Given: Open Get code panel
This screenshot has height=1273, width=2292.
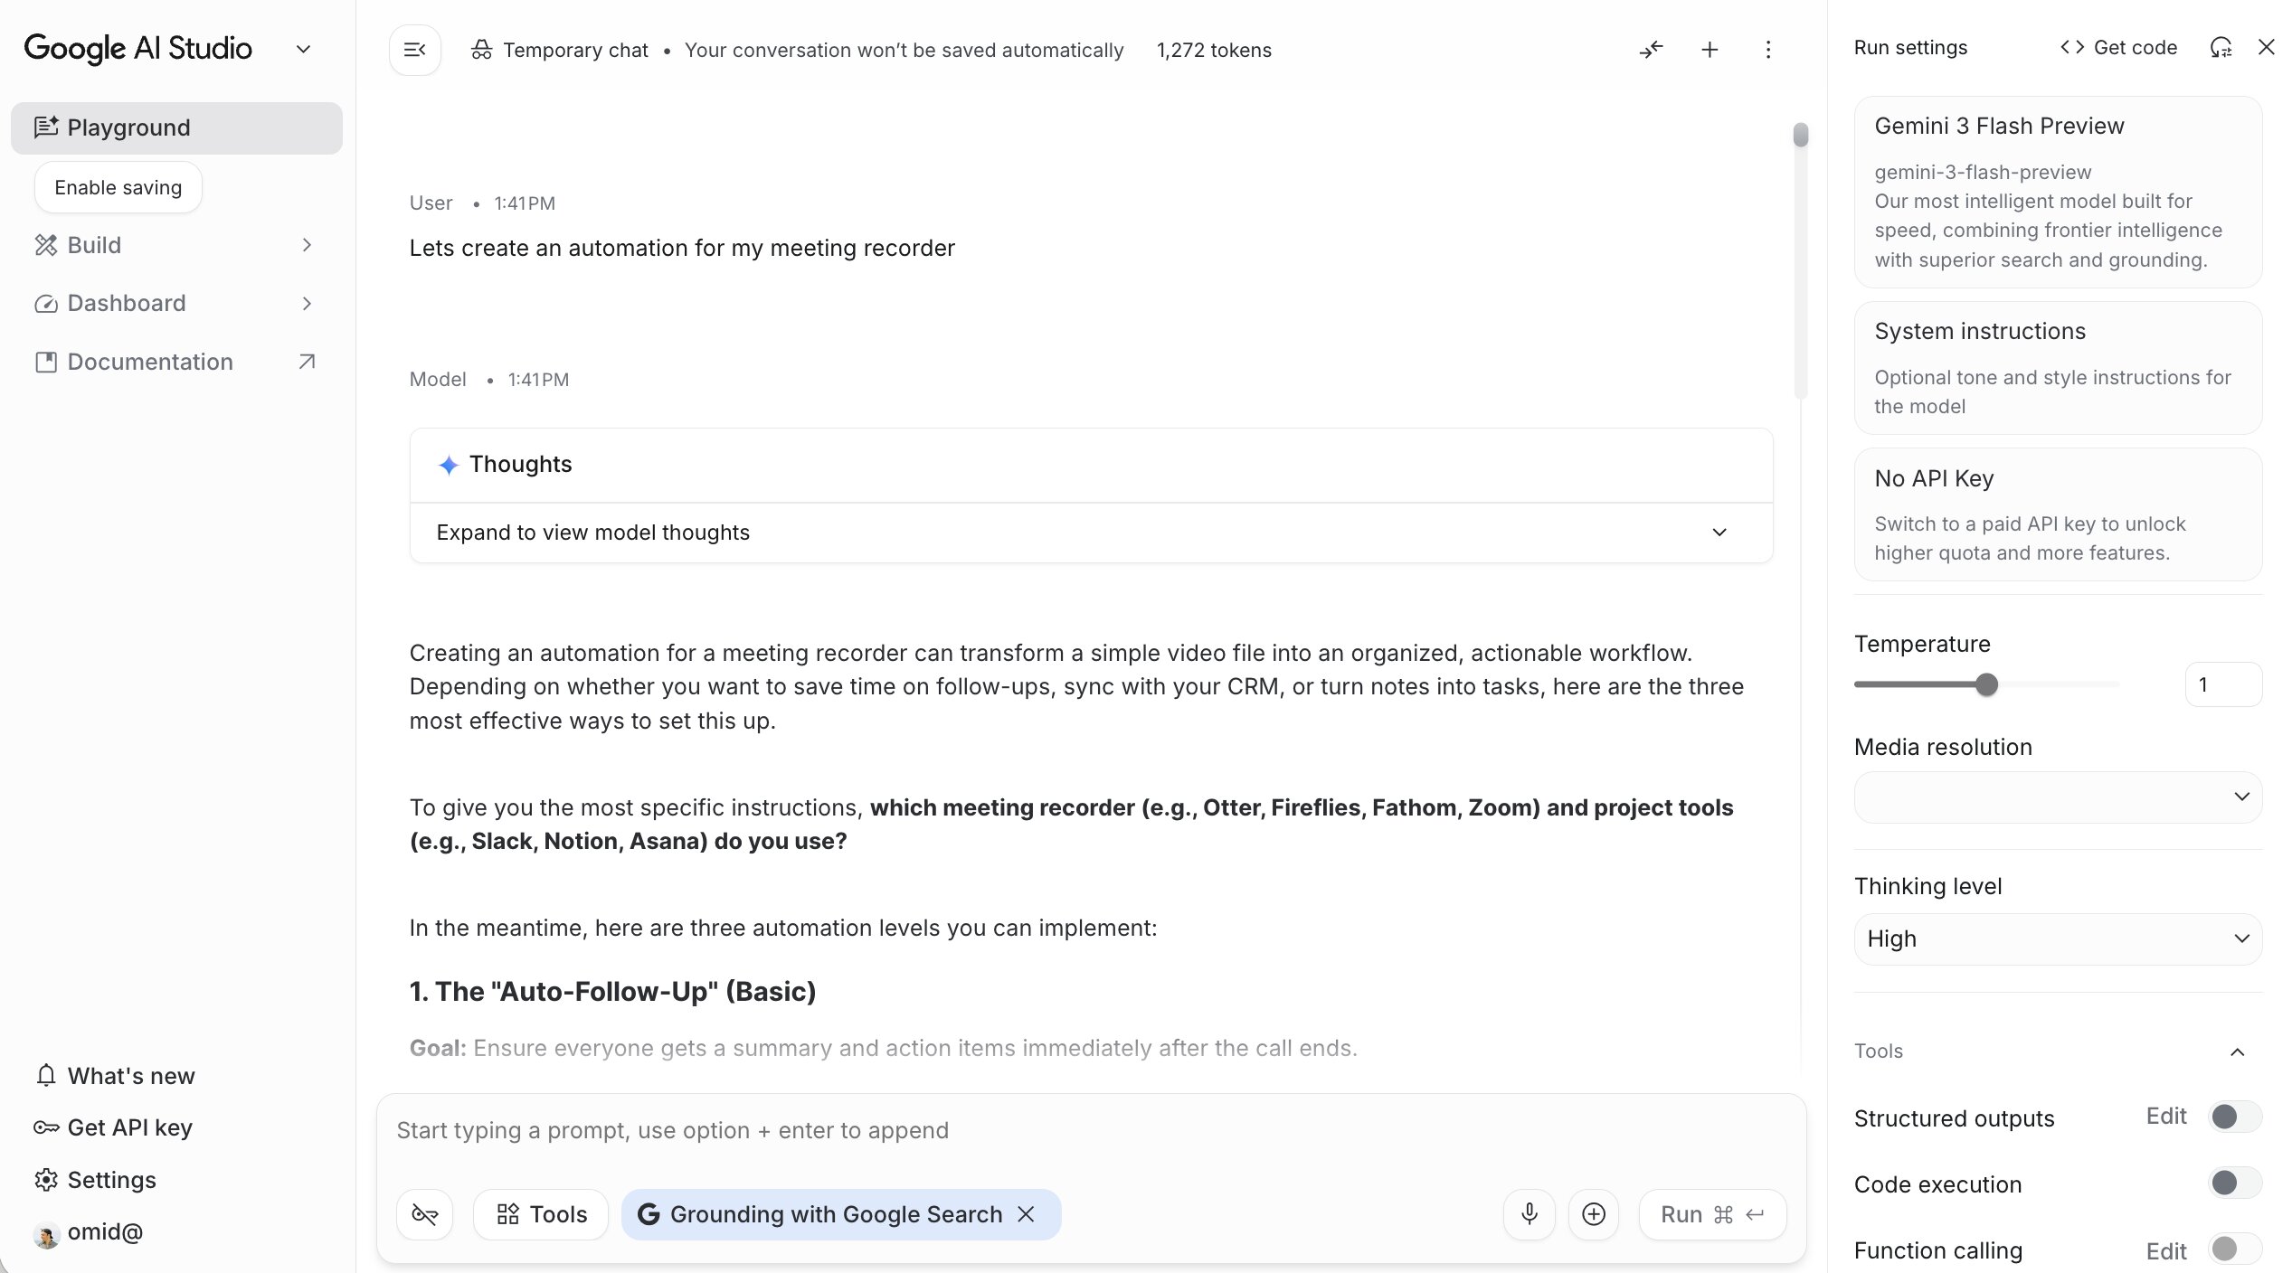Looking at the screenshot, I should tap(2117, 47).
